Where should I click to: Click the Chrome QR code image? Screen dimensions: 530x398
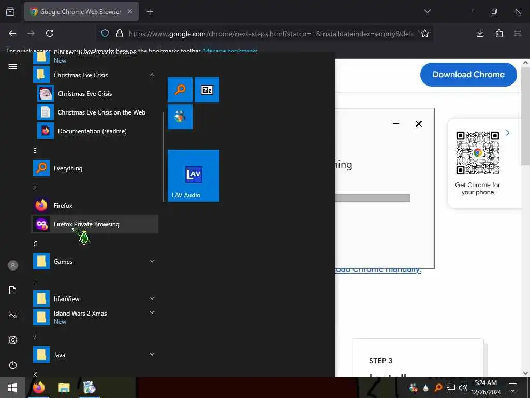(477, 153)
